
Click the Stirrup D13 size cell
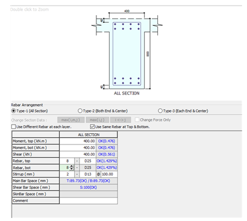pyautogui.click(x=88, y=174)
